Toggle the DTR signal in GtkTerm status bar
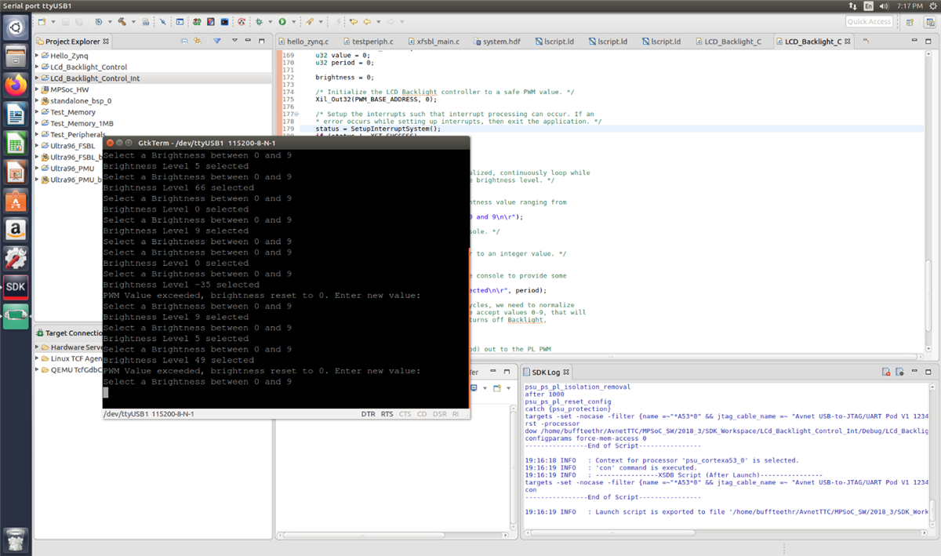941x556 pixels. pyautogui.click(x=368, y=413)
